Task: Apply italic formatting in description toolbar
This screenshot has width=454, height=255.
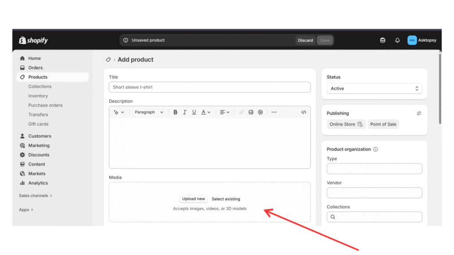Action: (x=184, y=112)
